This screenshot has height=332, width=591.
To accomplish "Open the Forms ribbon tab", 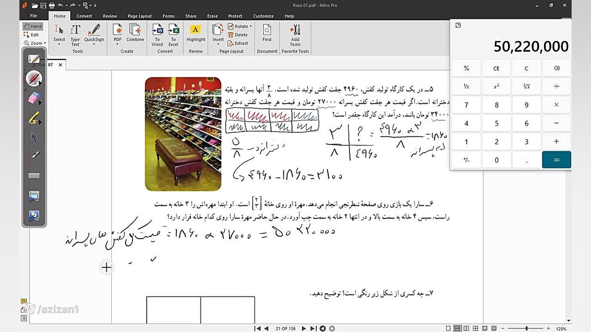I will click(x=169, y=16).
